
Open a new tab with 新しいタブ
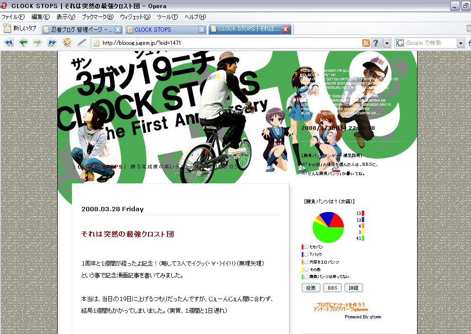click(x=19, y=28)
